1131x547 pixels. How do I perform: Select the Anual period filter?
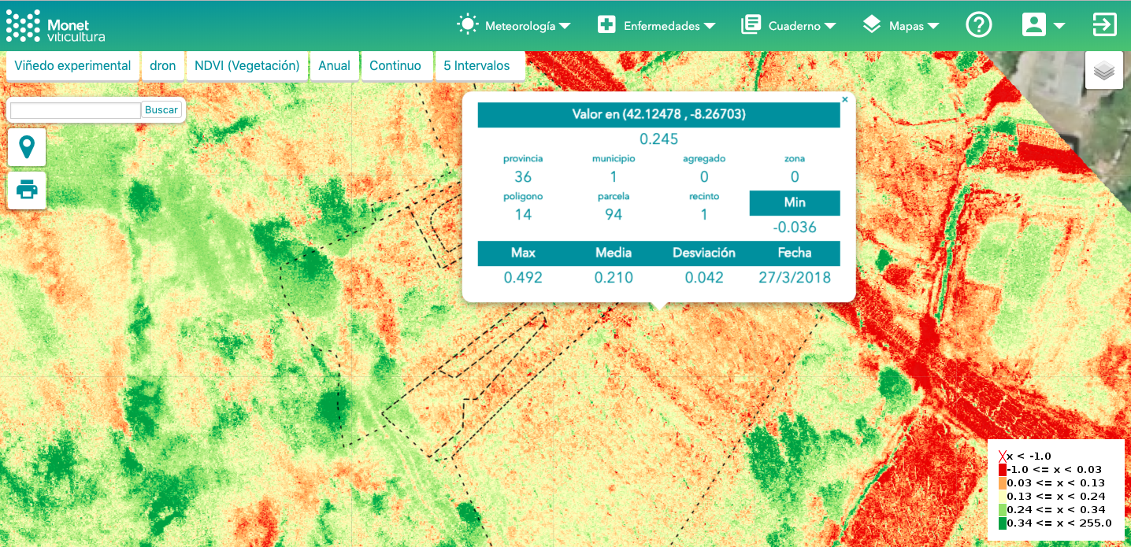pyautogui.click(x=335, y=66)
